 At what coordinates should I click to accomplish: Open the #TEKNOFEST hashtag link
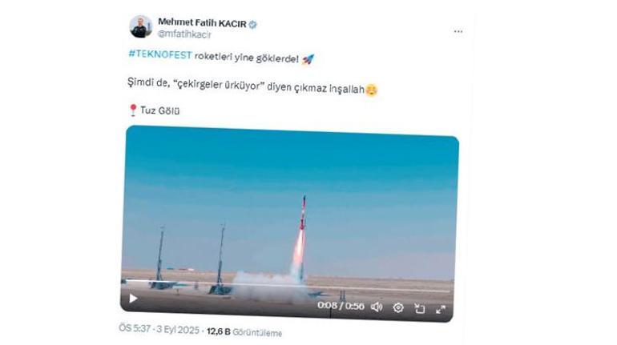[159, 58]
